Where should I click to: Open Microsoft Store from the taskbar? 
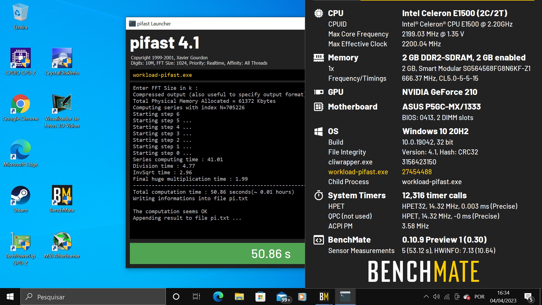click(x=260, y=297)
